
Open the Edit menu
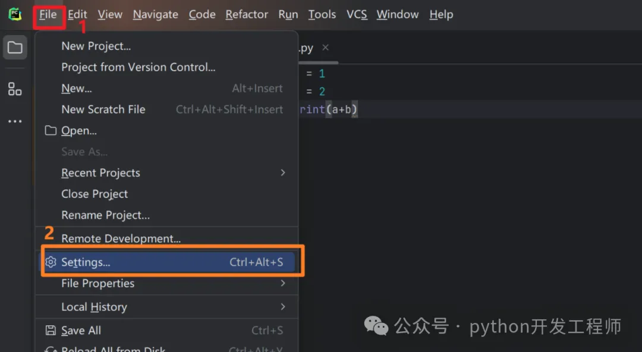tap(77, 14)
